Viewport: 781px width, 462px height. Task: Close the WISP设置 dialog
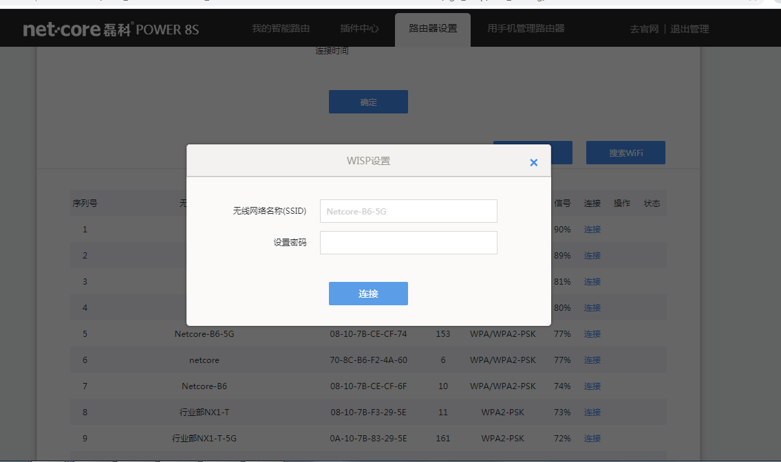(x=533, y=162)
